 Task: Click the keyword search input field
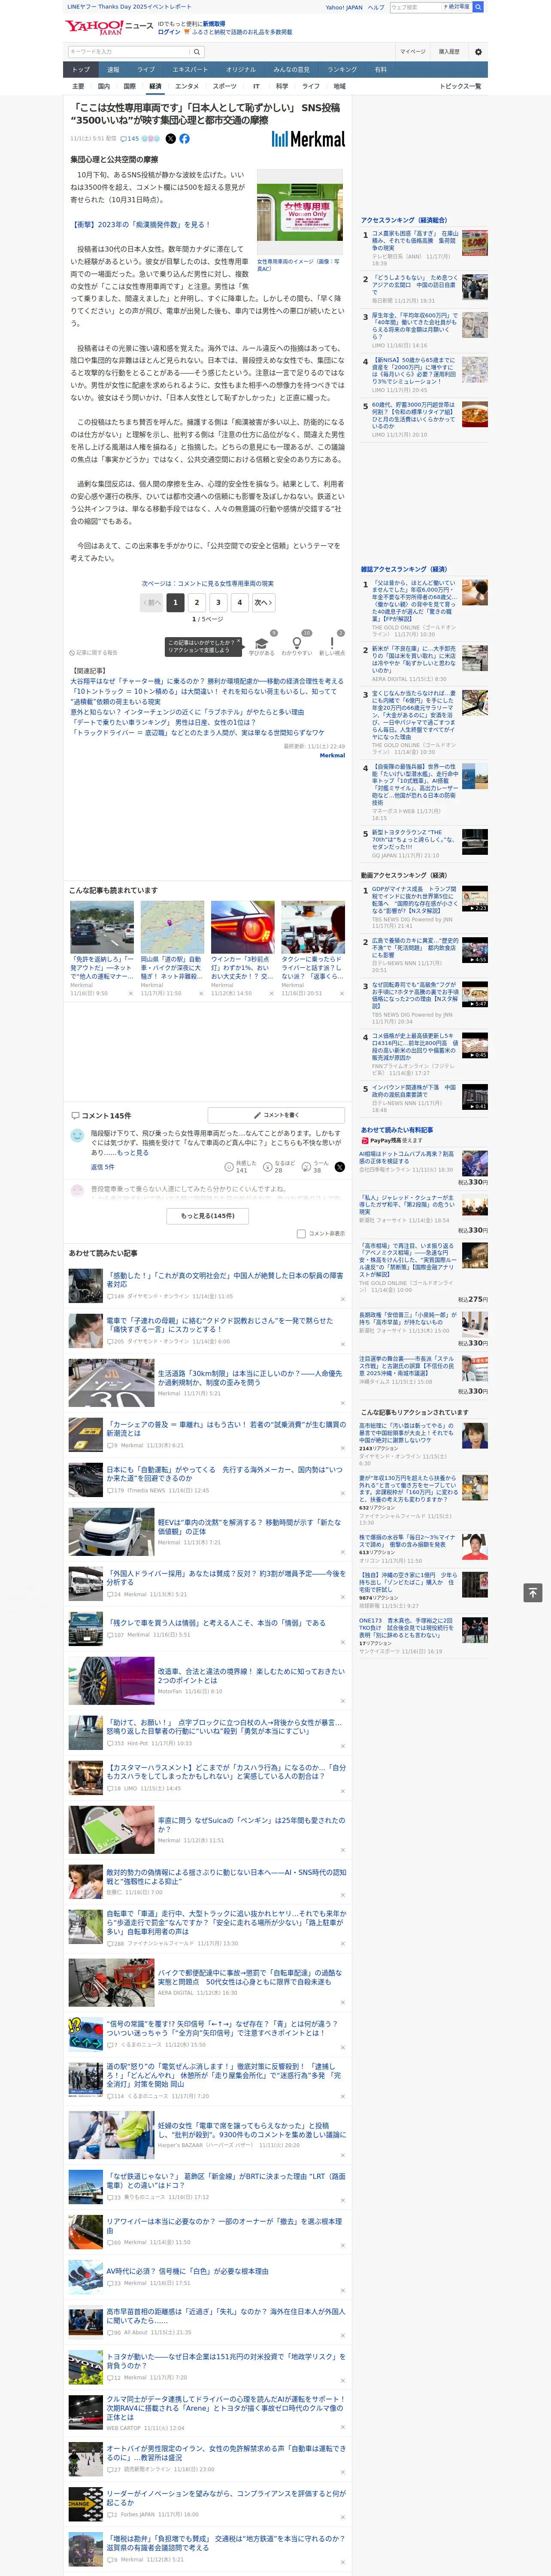[129, 52]
